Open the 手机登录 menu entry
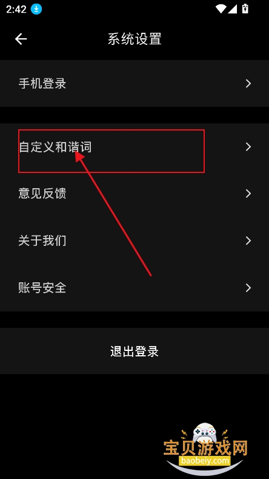 (134, 83)
